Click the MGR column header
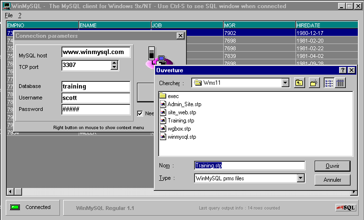Viewport: 364px width, 220px height. coord(260,25)
